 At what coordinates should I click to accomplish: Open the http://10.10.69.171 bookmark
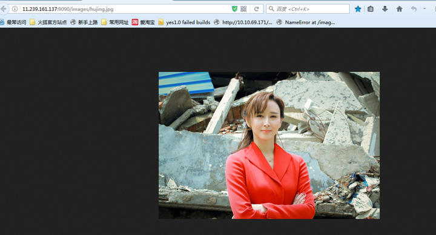pos(243,22)
